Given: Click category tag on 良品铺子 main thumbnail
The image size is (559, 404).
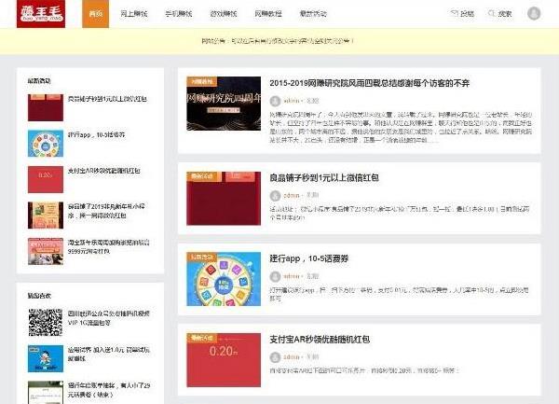Looking at the screenshot, I should tap(201, 176).
